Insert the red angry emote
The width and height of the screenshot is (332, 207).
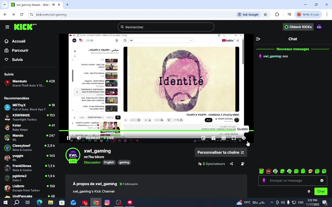(269, 171)
